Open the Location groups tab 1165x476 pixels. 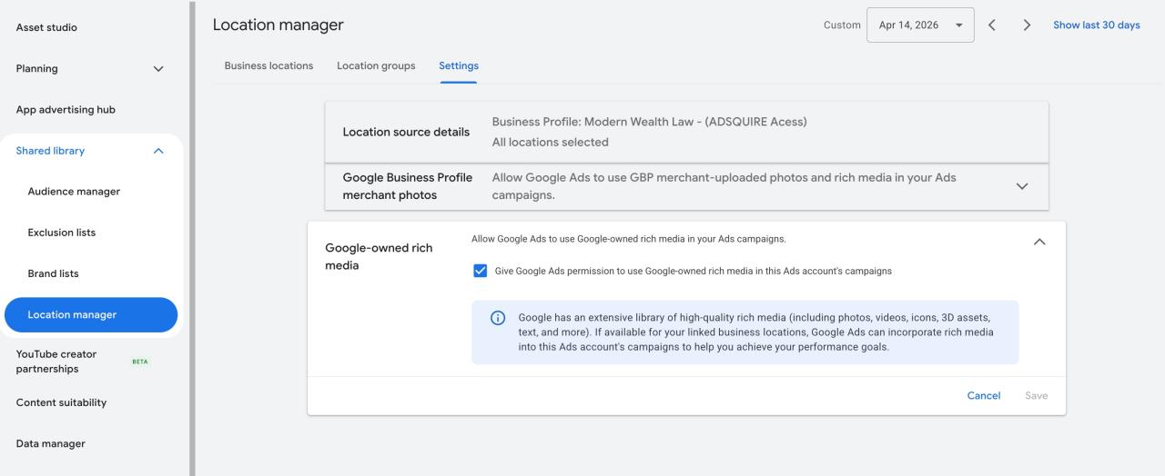(x=376, y=66)
